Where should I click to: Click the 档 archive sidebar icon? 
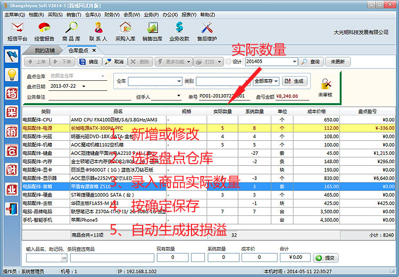tap(12, 94)
